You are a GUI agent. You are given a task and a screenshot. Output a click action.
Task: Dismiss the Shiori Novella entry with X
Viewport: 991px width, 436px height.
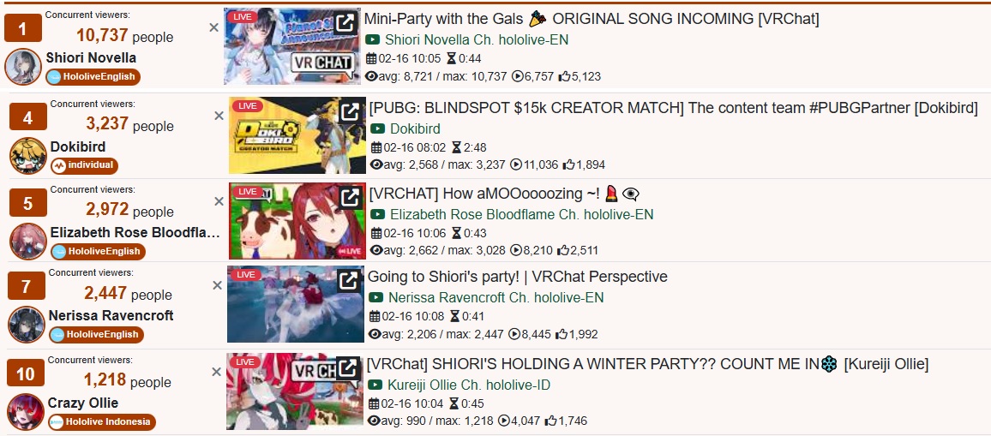213,27
